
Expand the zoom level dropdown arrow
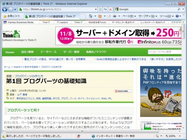point(180,136)
